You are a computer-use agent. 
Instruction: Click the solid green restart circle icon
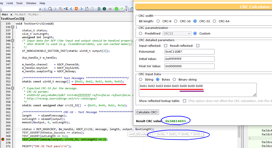(117, 9)
